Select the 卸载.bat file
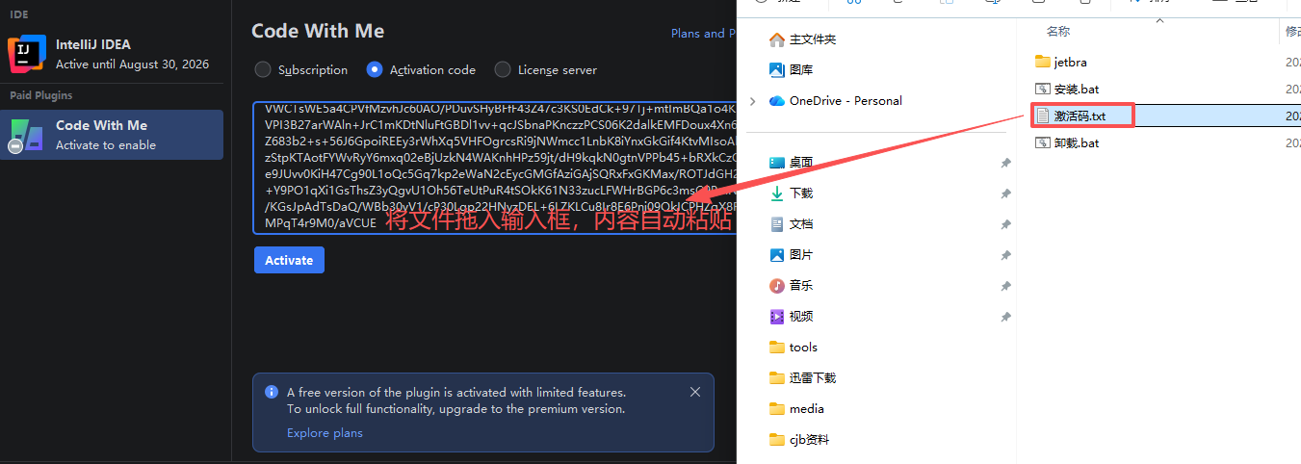Viewport: 1301px width, 464px height. tap(1067, 142)
